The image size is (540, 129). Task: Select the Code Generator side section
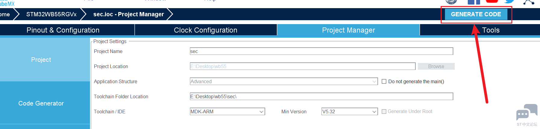41,103
